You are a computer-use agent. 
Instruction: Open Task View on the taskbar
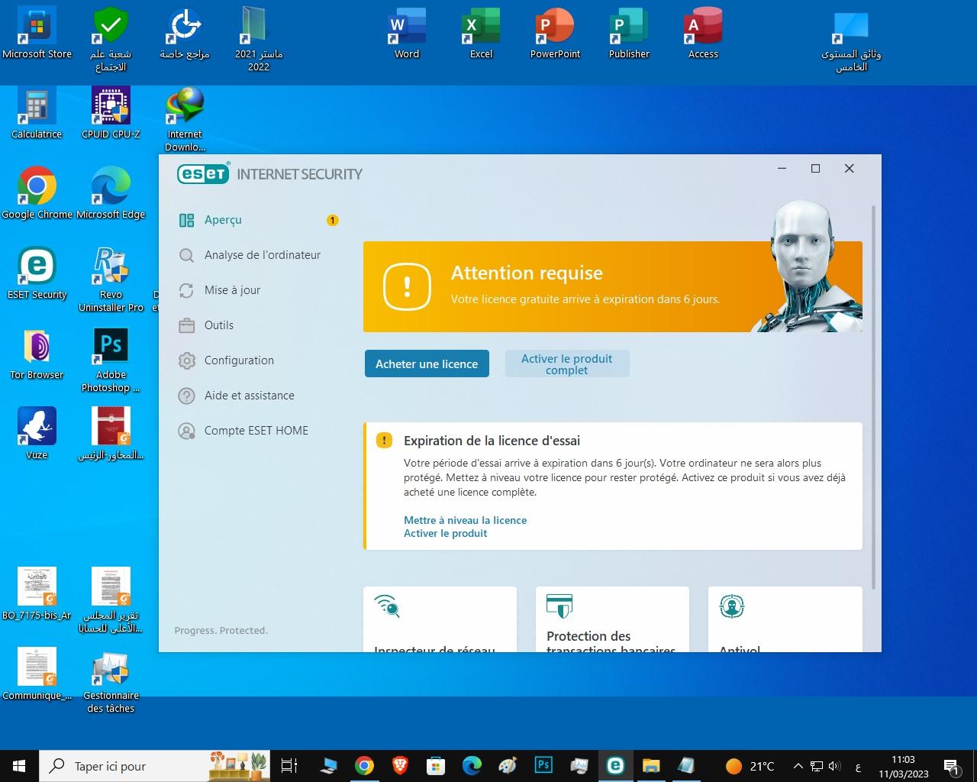point(289,766)
